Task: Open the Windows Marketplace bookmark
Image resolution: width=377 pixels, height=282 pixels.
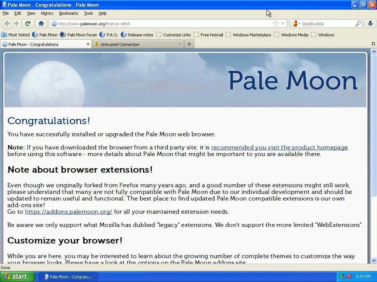Action: click(x=249, y=35)
